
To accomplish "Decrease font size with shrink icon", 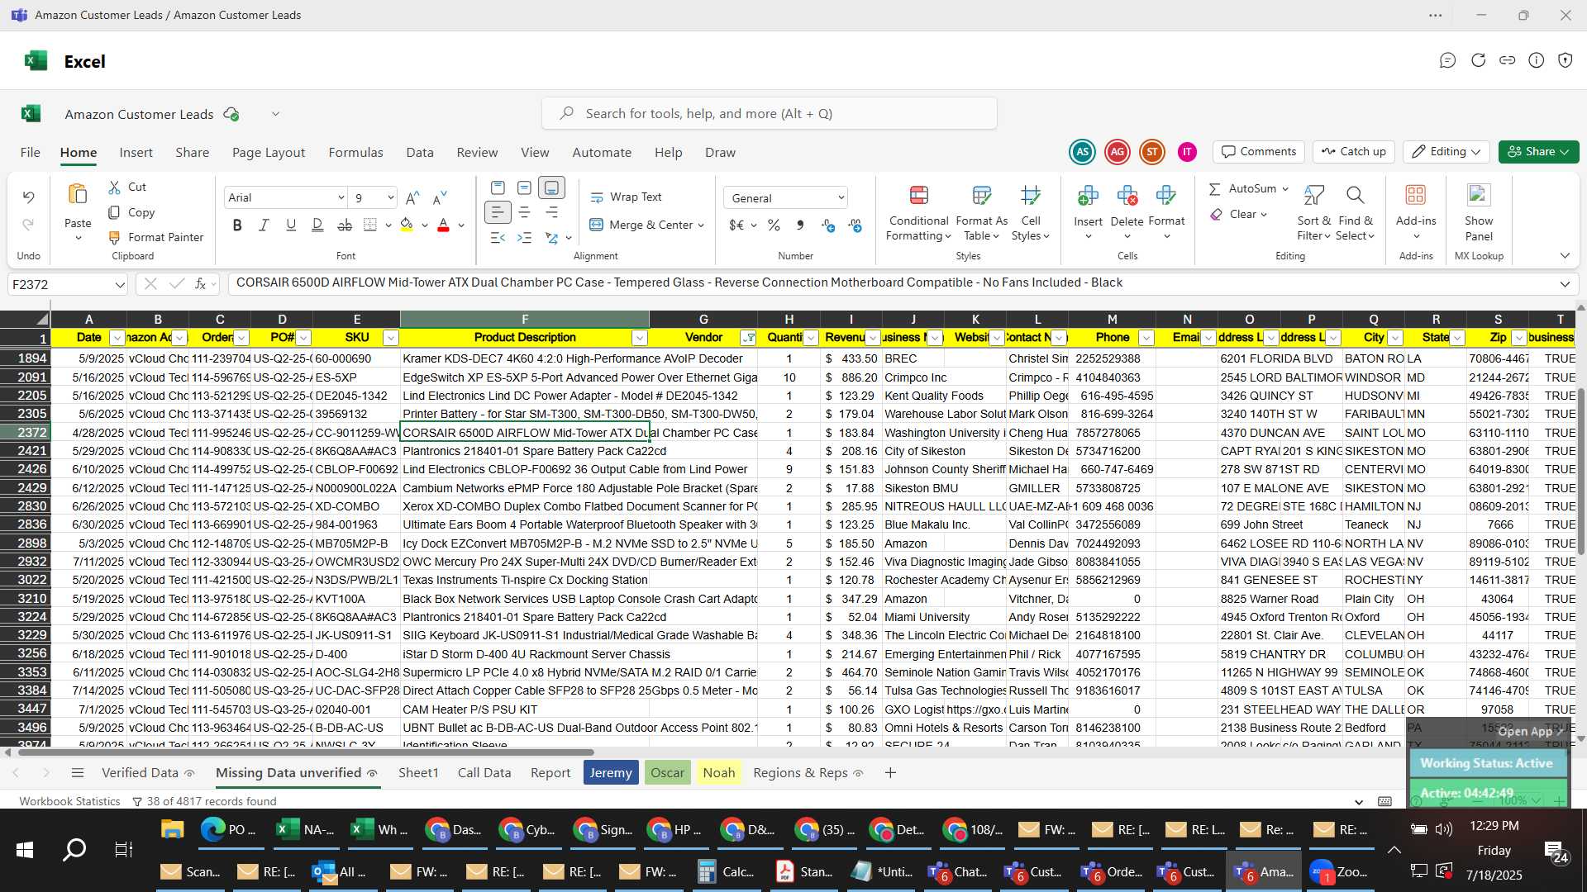I will 440,197.
